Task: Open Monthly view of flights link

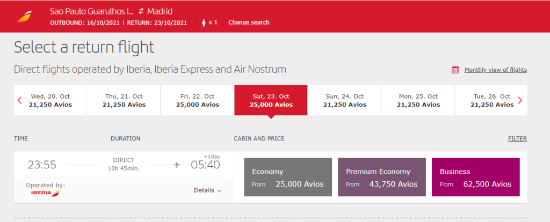Action: 495,70
